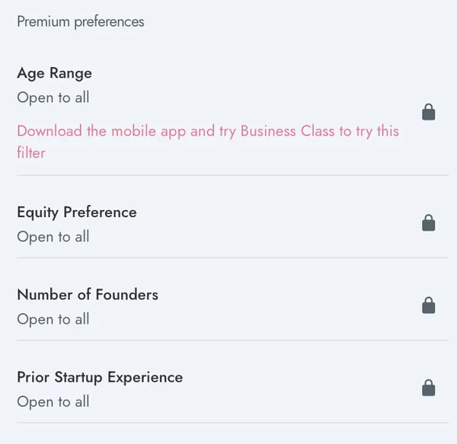
Task: Select the Number of Founders heading
Action: (88, 295)
